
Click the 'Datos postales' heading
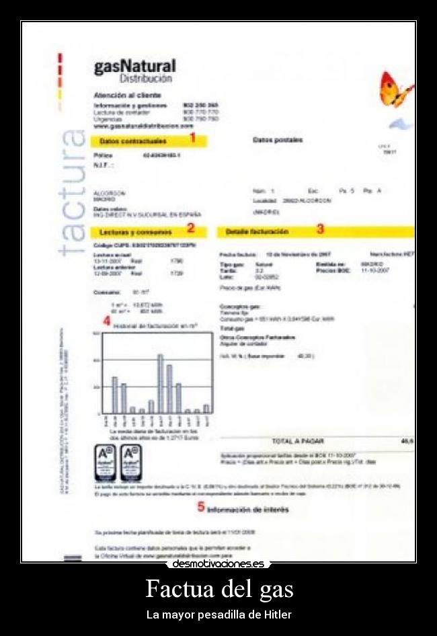[x=278, y=140]
